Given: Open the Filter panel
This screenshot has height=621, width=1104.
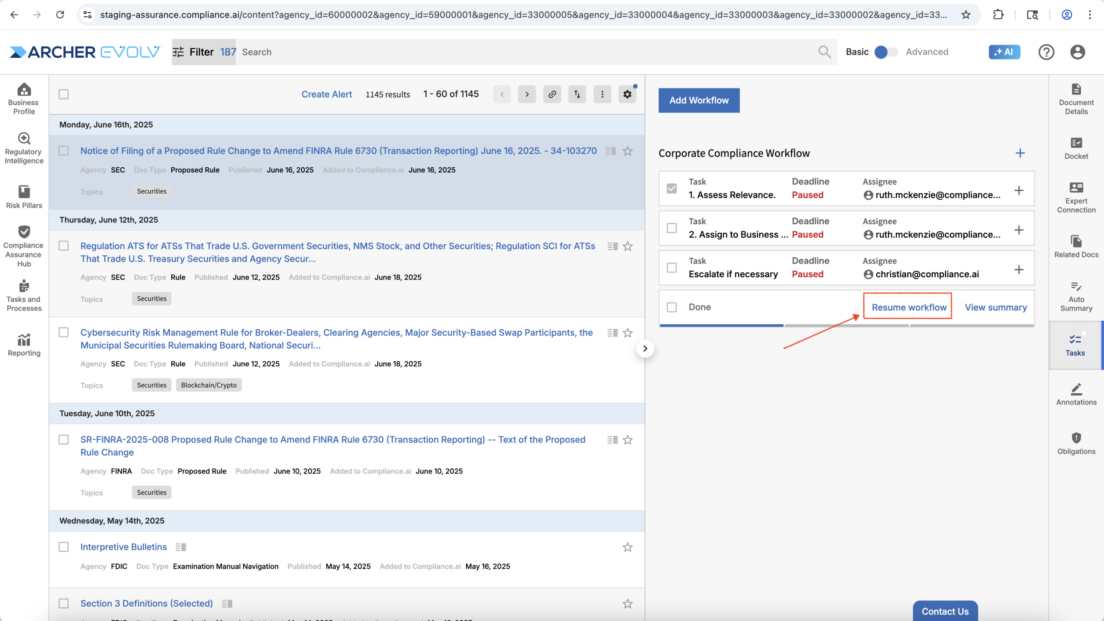Looking at the screenshot, I should [x=204, y=52].
